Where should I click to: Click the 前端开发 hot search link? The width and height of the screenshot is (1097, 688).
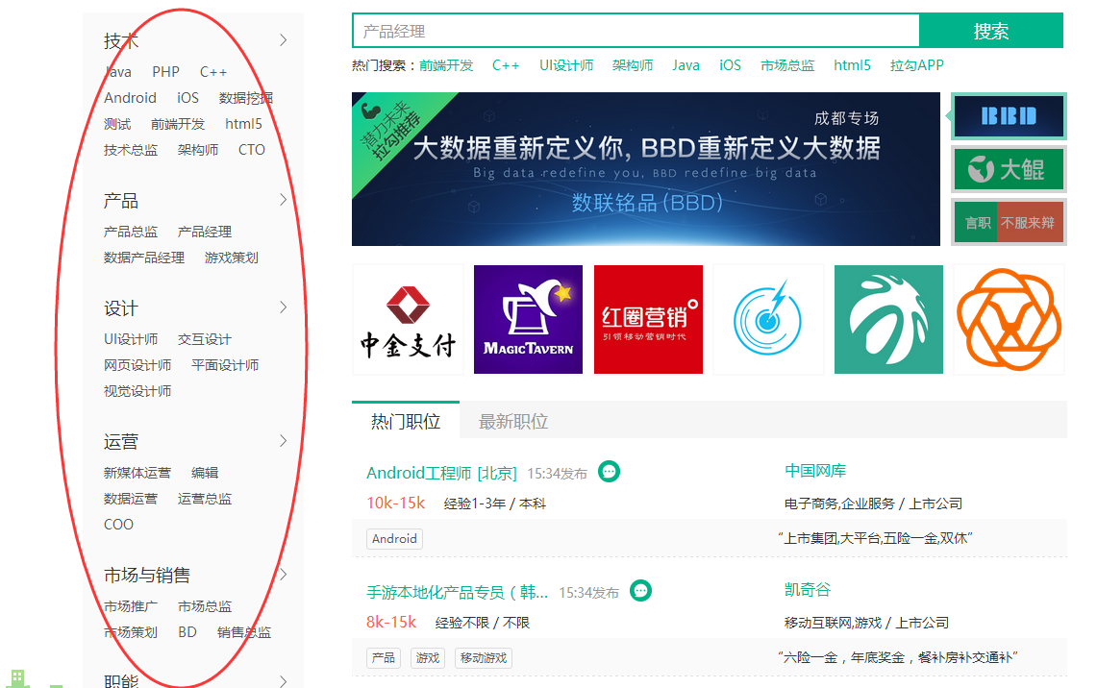(446, 65)
